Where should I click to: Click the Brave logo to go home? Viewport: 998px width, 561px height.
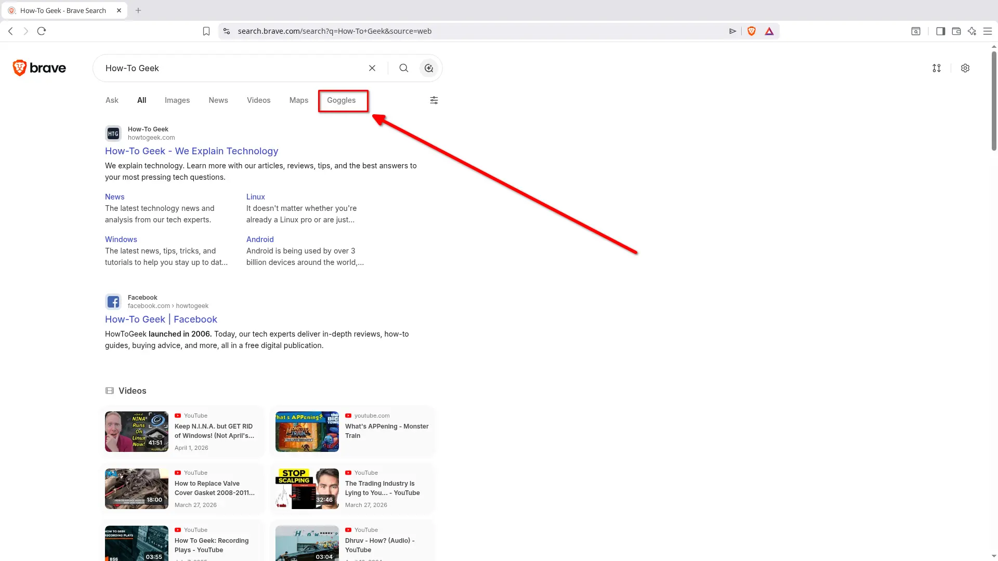[40, 68]
